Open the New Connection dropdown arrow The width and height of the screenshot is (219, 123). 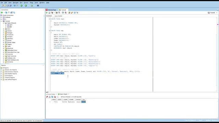pos(4,13)
